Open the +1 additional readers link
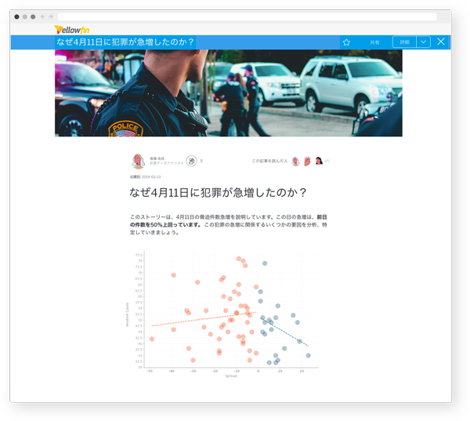Screen dimensions: 470x421 [327, 162]
